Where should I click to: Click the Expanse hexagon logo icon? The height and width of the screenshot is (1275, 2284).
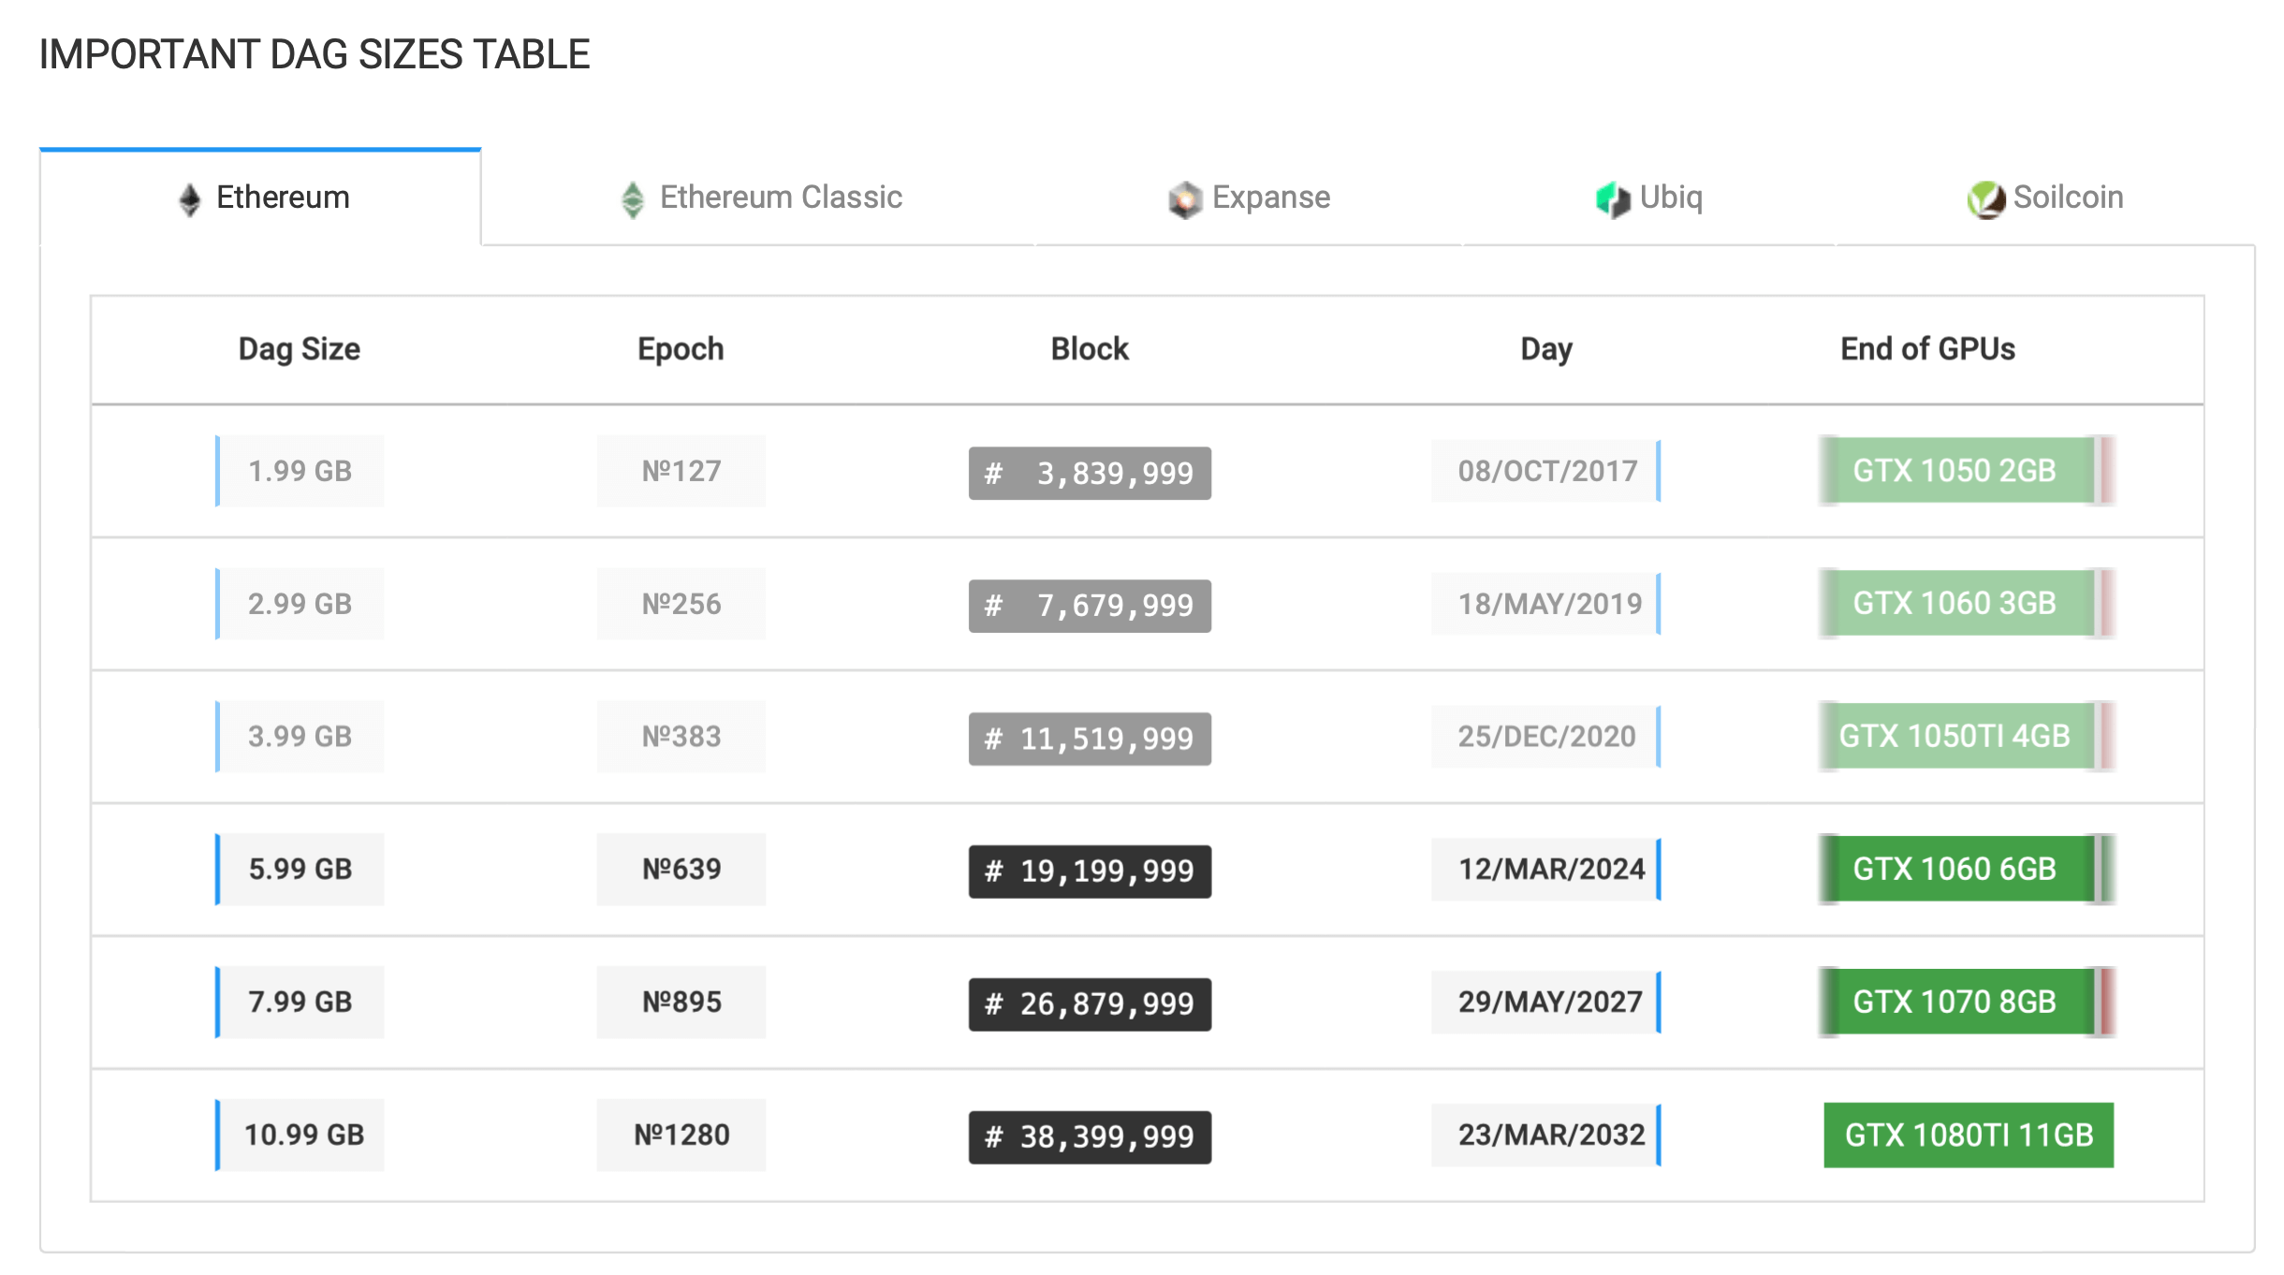pyautogui.click(x=1185, y=199)
